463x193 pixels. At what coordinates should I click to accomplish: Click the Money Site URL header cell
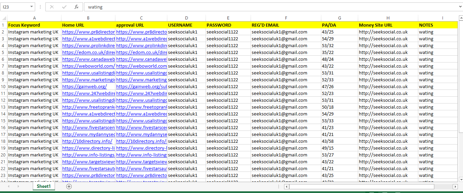388,25
